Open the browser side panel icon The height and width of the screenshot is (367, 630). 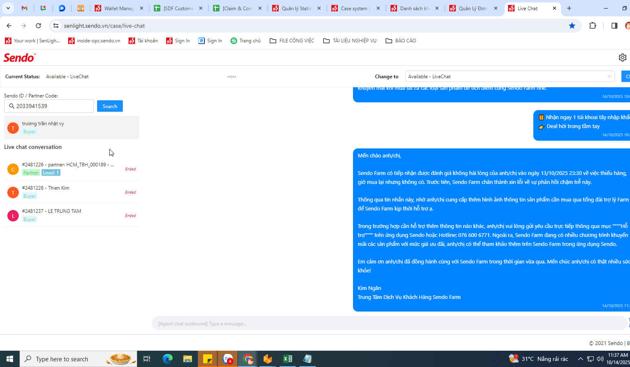pyautogui.click(x=614, y=26)
